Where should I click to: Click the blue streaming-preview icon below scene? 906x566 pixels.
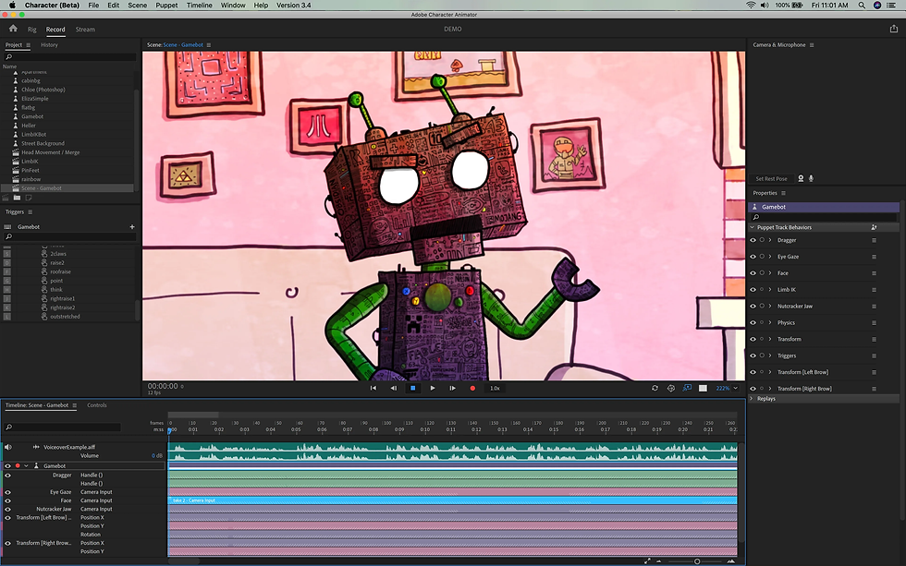(687, 389)
